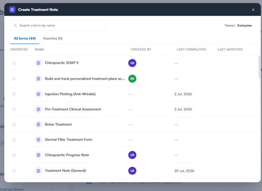The width and height of the screenshot is (262, 191).
Task: Click 2 Jul, 2026 date in Injection Plotting row
Action: [183, 94]
